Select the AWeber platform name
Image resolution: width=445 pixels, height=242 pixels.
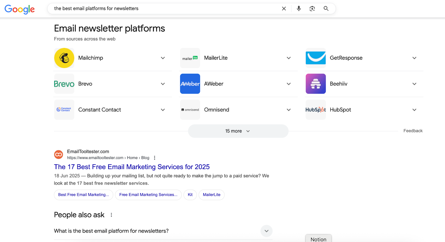pos(214,84)
